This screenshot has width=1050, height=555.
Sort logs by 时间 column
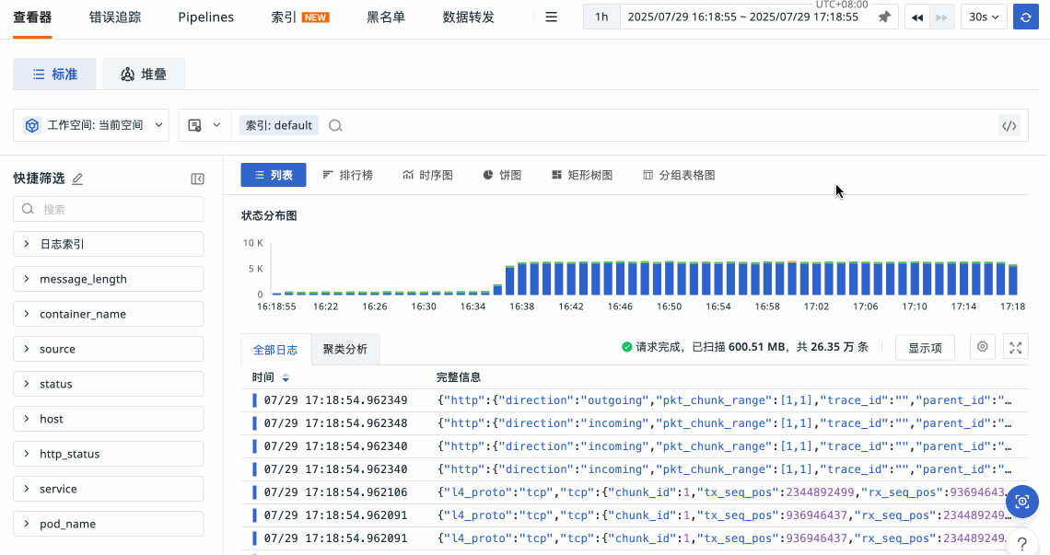[286, 377]
